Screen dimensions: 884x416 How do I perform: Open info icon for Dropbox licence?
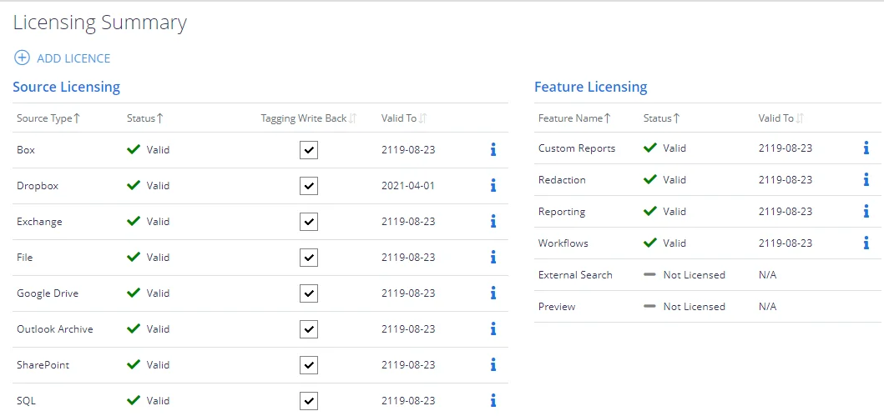pos(493,185)
